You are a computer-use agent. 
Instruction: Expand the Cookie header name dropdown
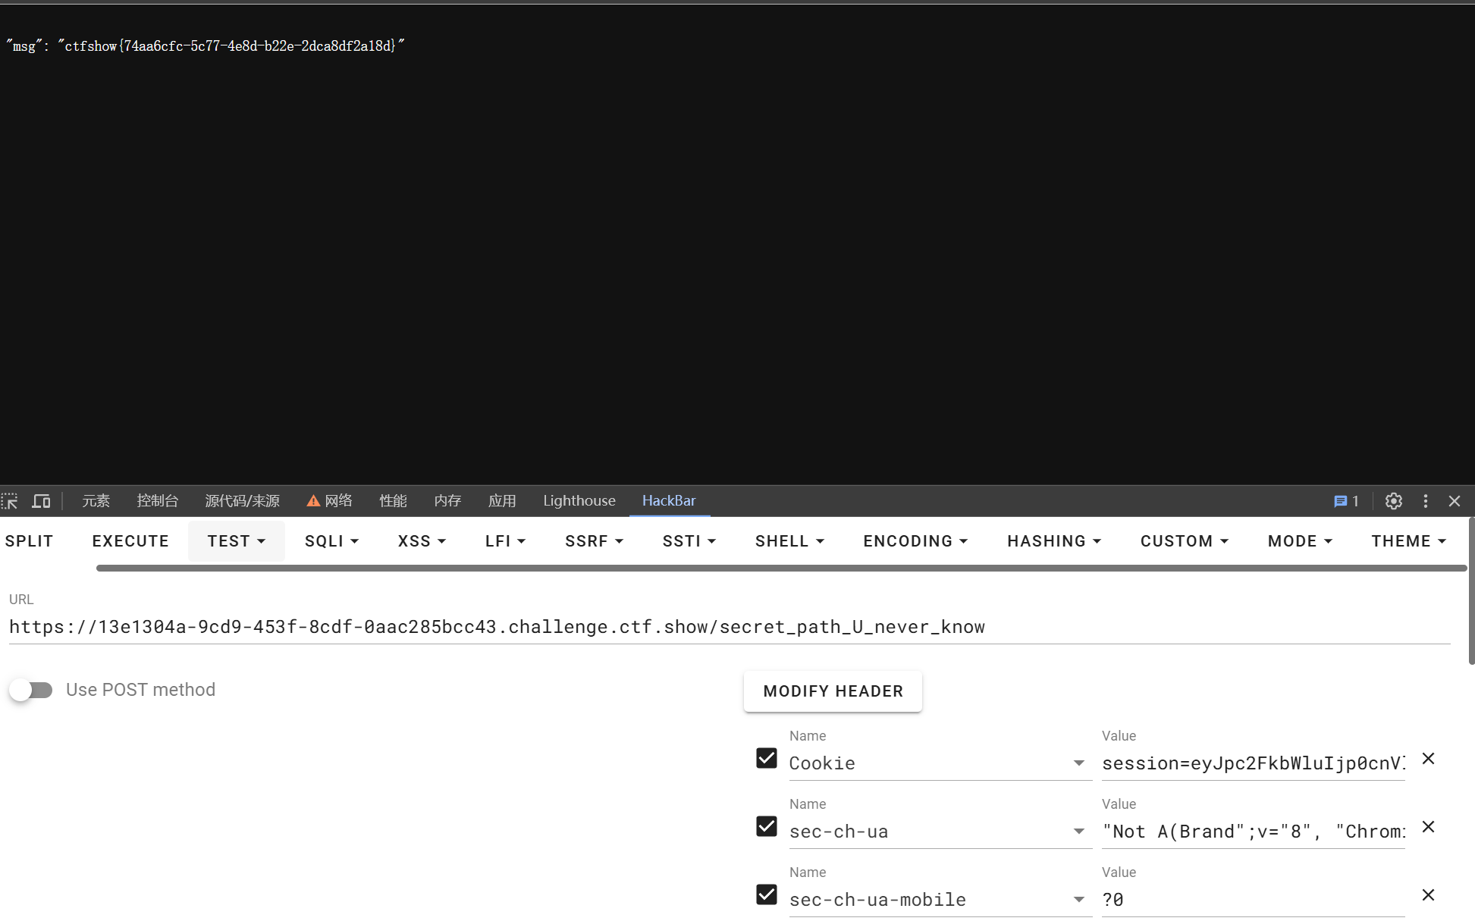pyautogui.click(x=1078, y=763)
